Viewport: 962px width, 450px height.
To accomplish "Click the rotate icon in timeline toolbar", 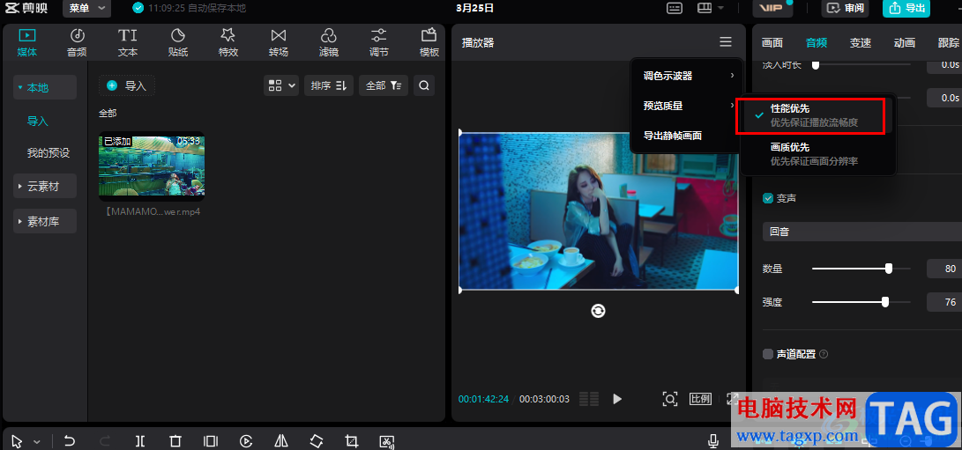I will coord(316,441).
